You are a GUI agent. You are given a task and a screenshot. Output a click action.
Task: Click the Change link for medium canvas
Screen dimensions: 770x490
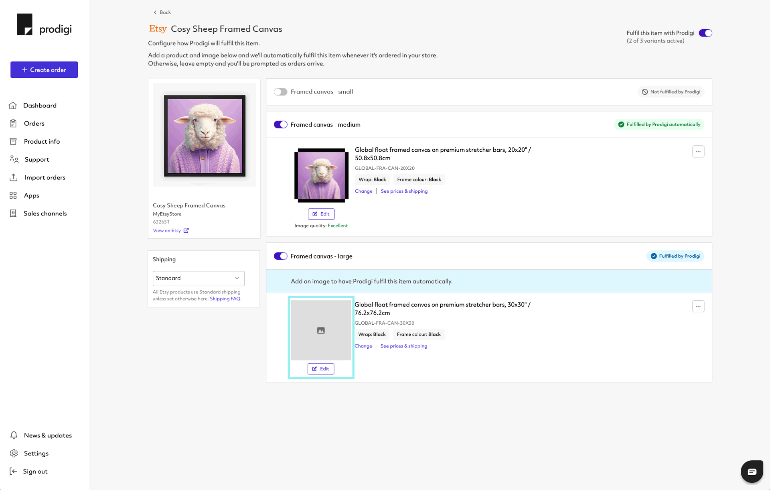click(363, 191)
